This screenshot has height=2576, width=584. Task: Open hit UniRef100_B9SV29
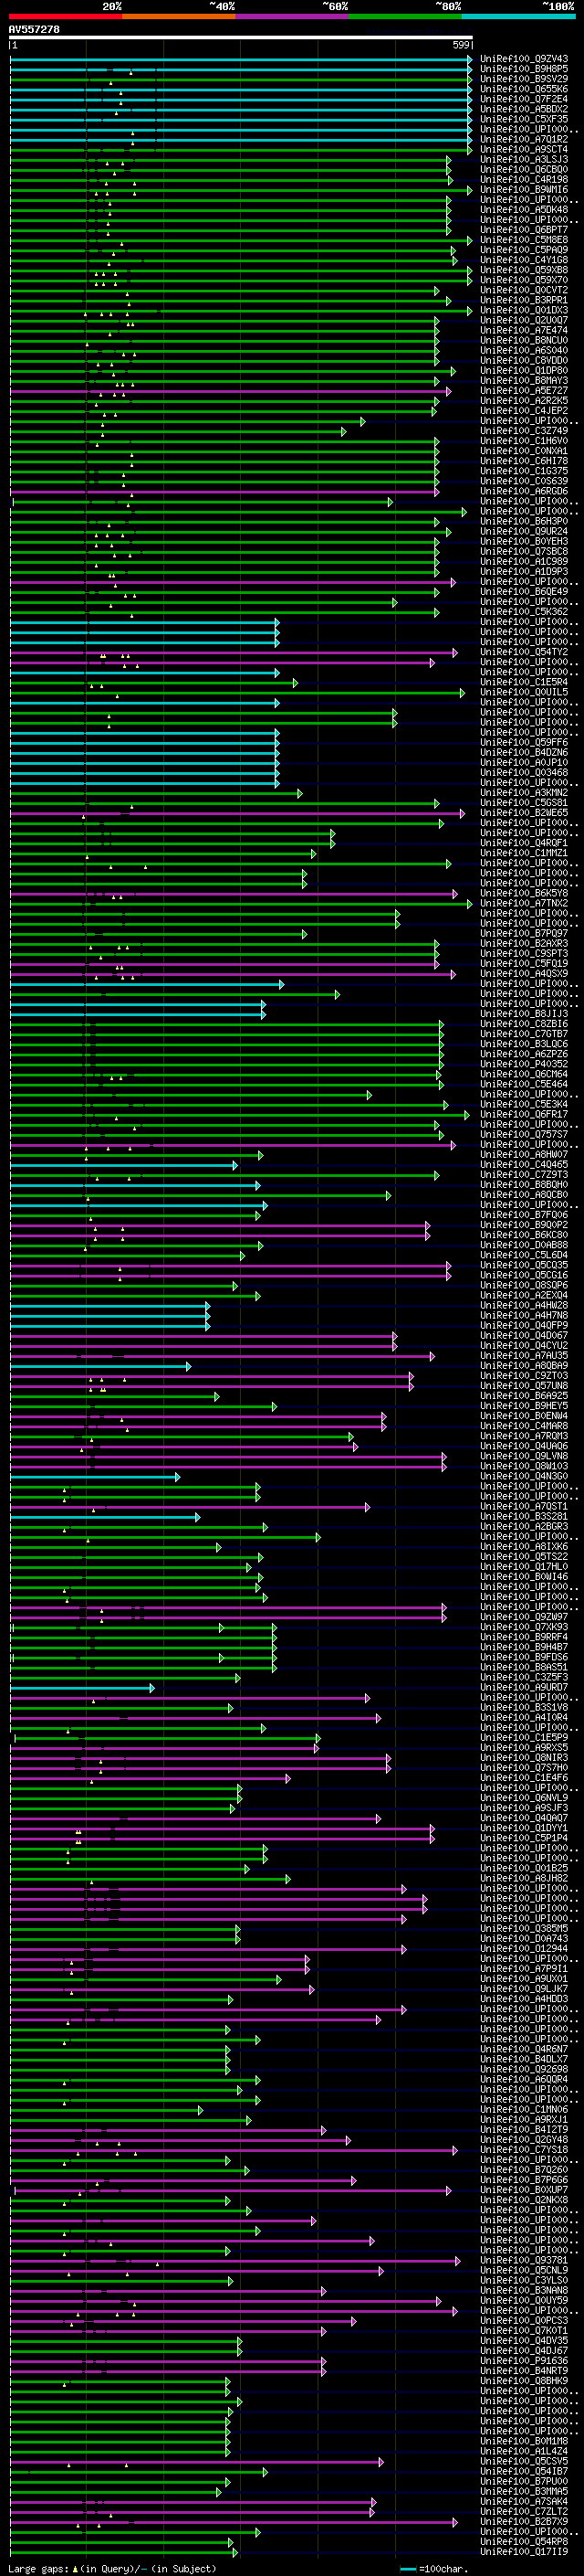pos(524,79)
